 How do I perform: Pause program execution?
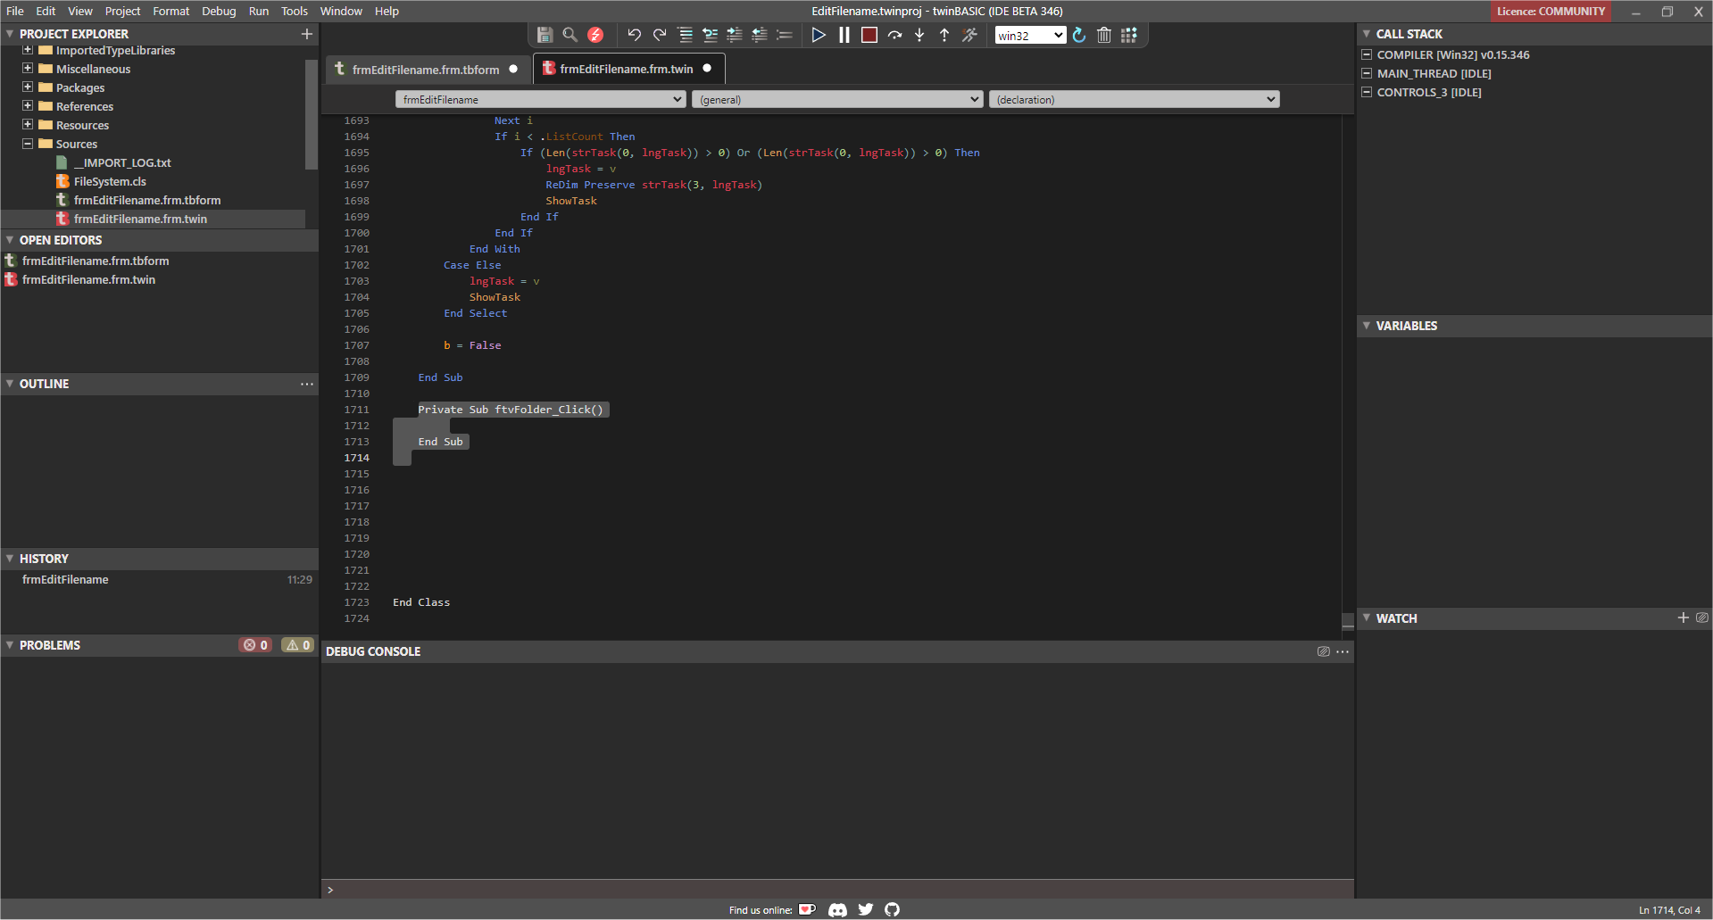click(x=844, y=35)
